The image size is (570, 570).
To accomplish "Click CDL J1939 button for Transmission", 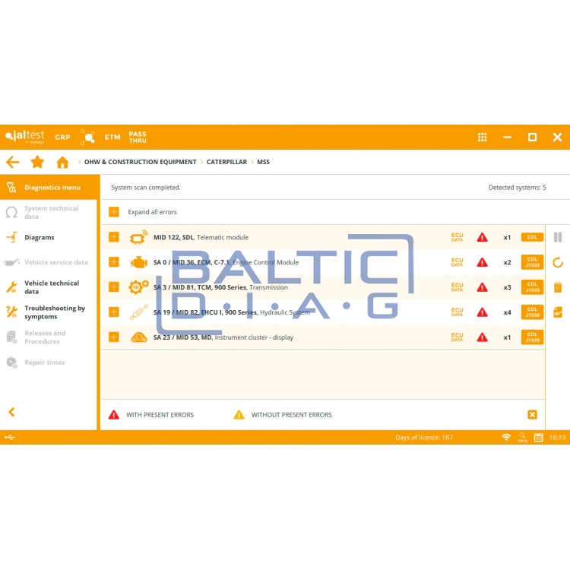I will point(532,287).
